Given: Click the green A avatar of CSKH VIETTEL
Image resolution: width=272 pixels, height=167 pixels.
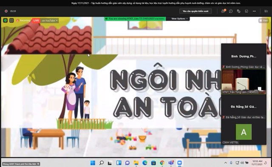Looking at the screenshot, I should (244, 132).
